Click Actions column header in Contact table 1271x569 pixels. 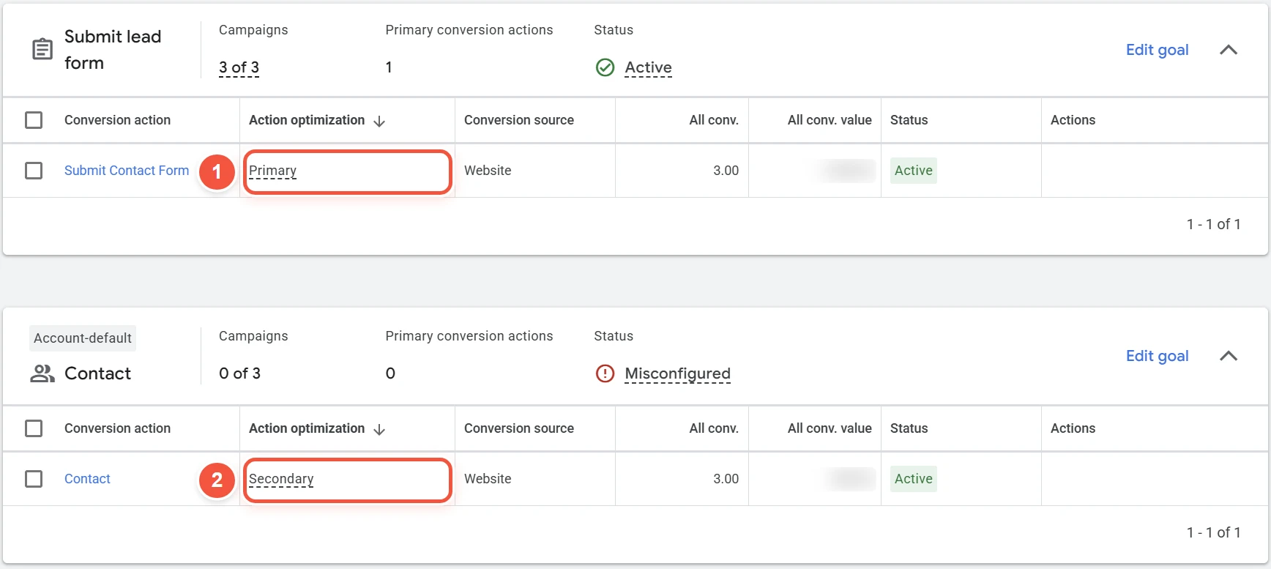(x=1073, y=428)
